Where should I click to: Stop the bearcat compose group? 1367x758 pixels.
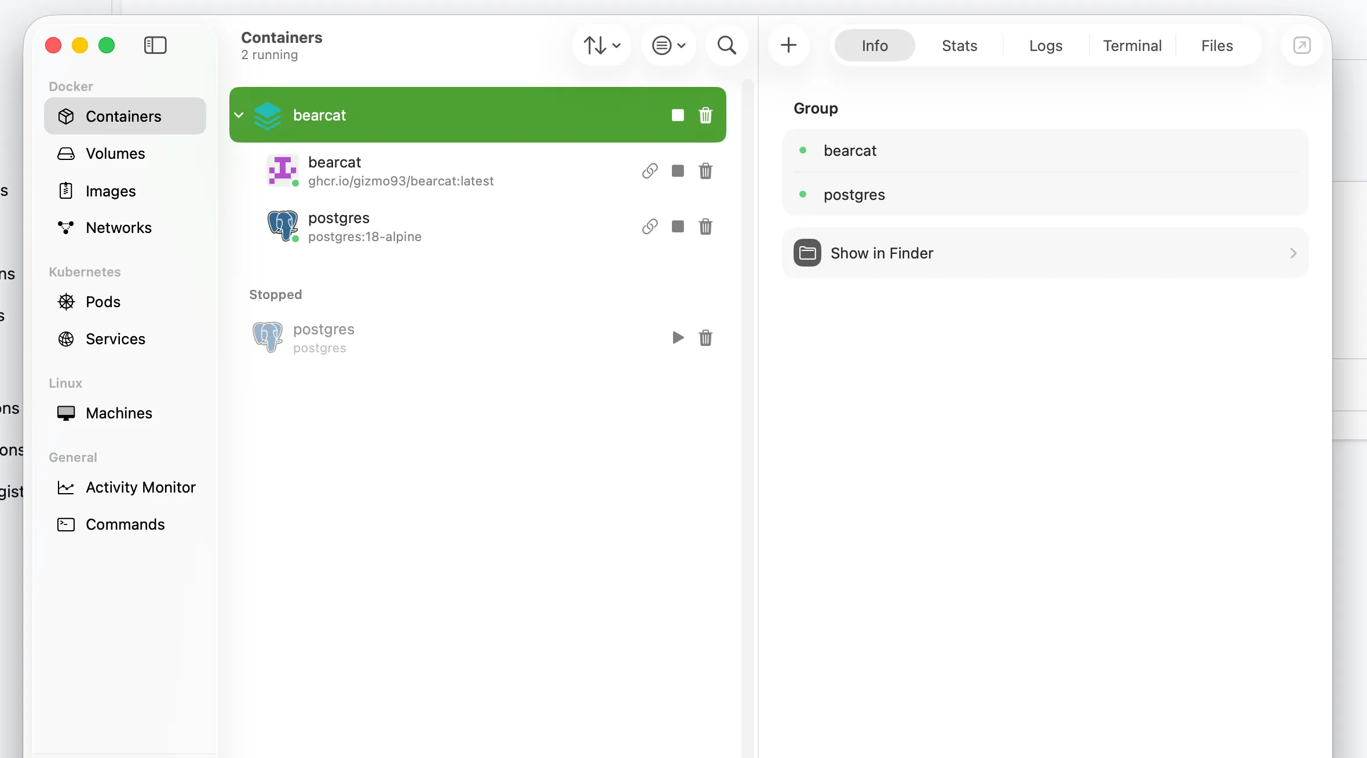click(678, 115)
